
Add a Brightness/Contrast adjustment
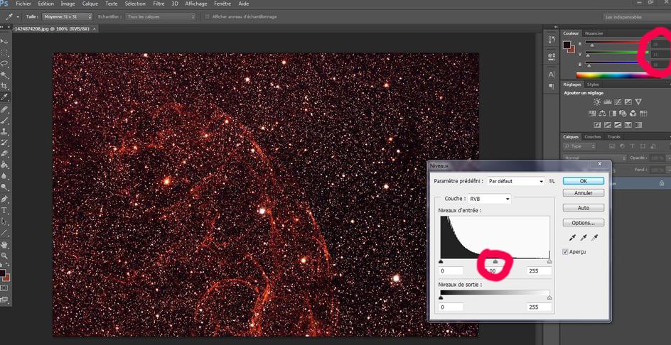point(597,102)
